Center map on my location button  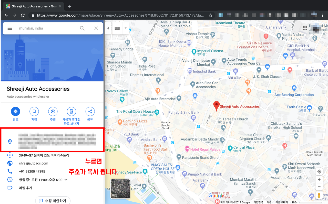coord(319,172)
